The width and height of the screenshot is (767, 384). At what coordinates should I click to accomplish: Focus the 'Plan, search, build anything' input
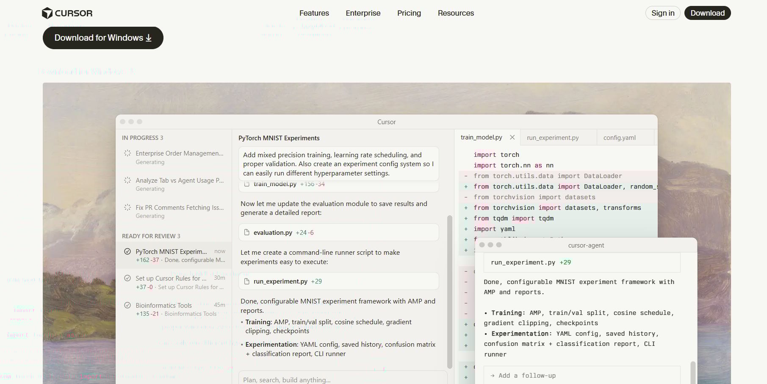pos(343,378)
